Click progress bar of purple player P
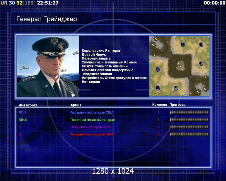226x181 pixels. tap(189, 127)
